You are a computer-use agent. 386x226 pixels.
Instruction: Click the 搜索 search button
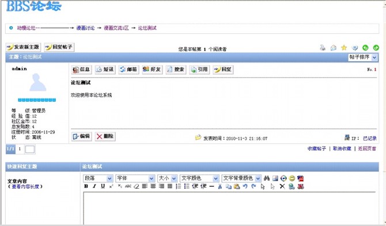(176, 70)
